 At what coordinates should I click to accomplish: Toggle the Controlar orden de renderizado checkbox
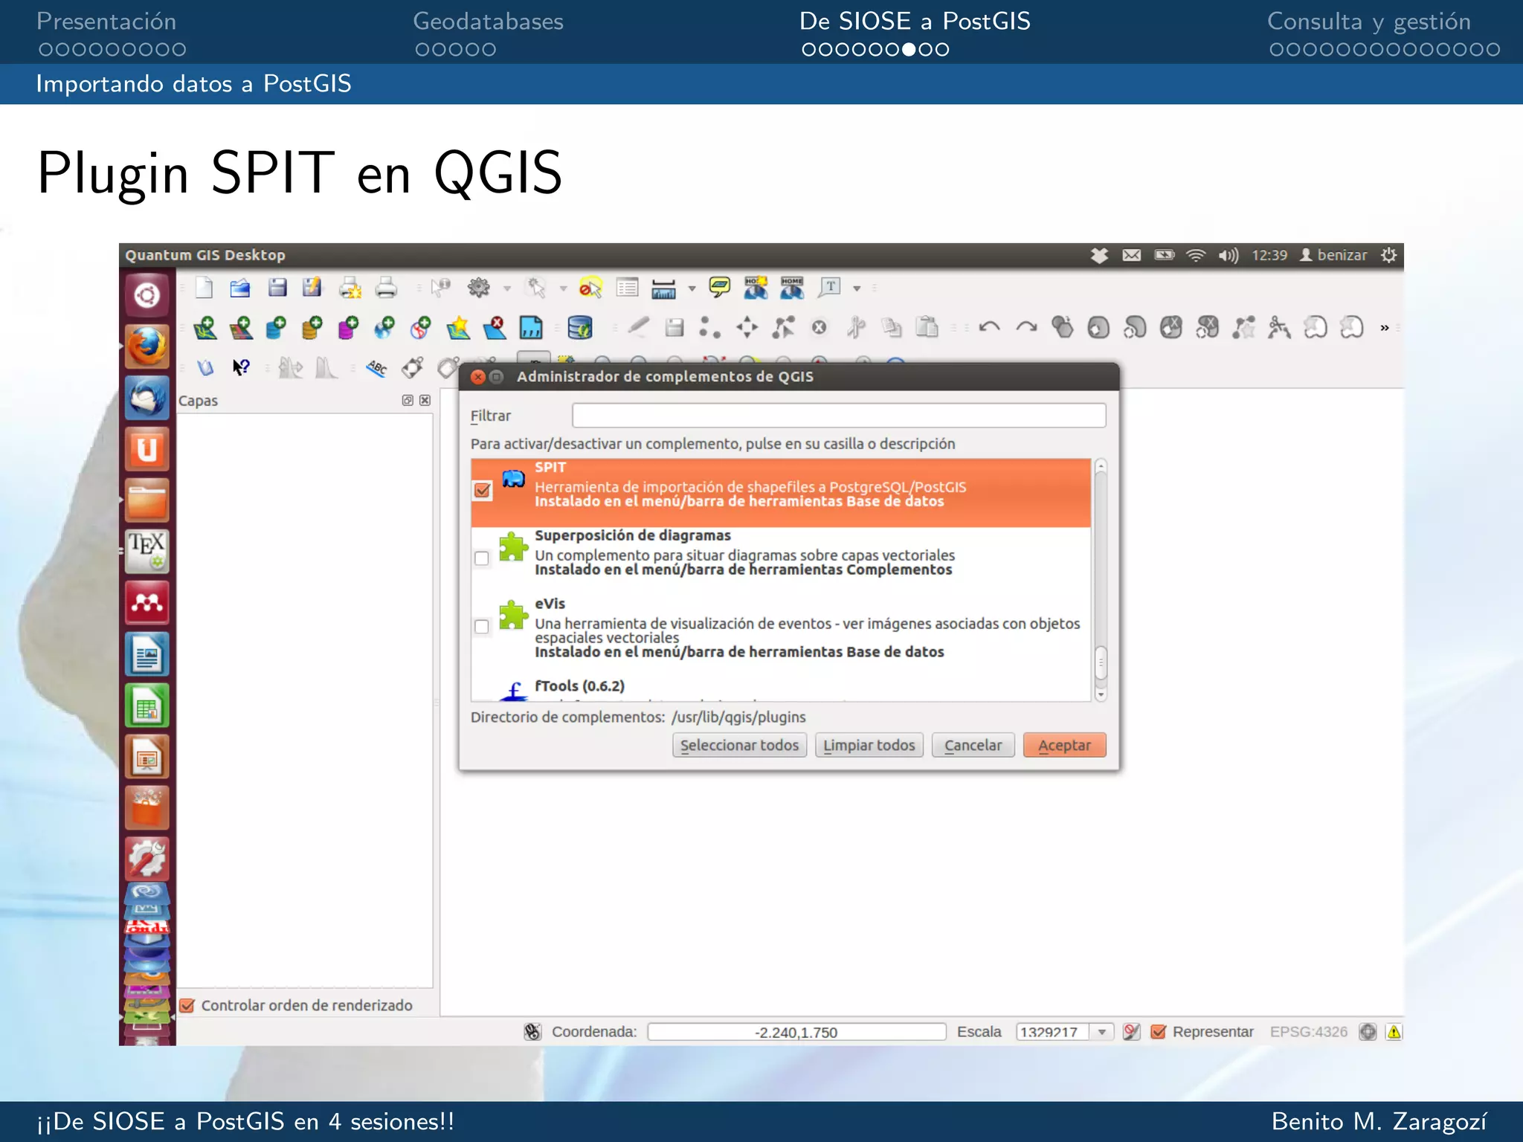pos(187,1005)
